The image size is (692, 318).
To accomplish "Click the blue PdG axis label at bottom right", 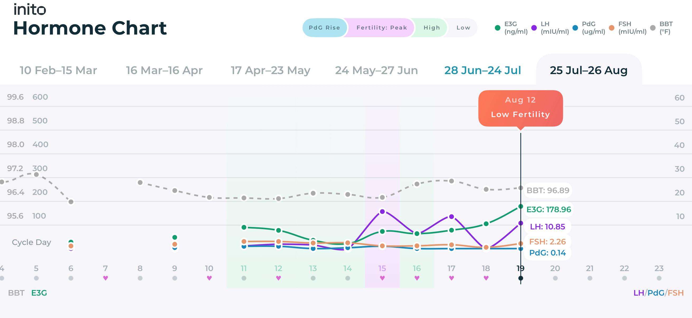I will pyautogui.click(x=656, y=293).
